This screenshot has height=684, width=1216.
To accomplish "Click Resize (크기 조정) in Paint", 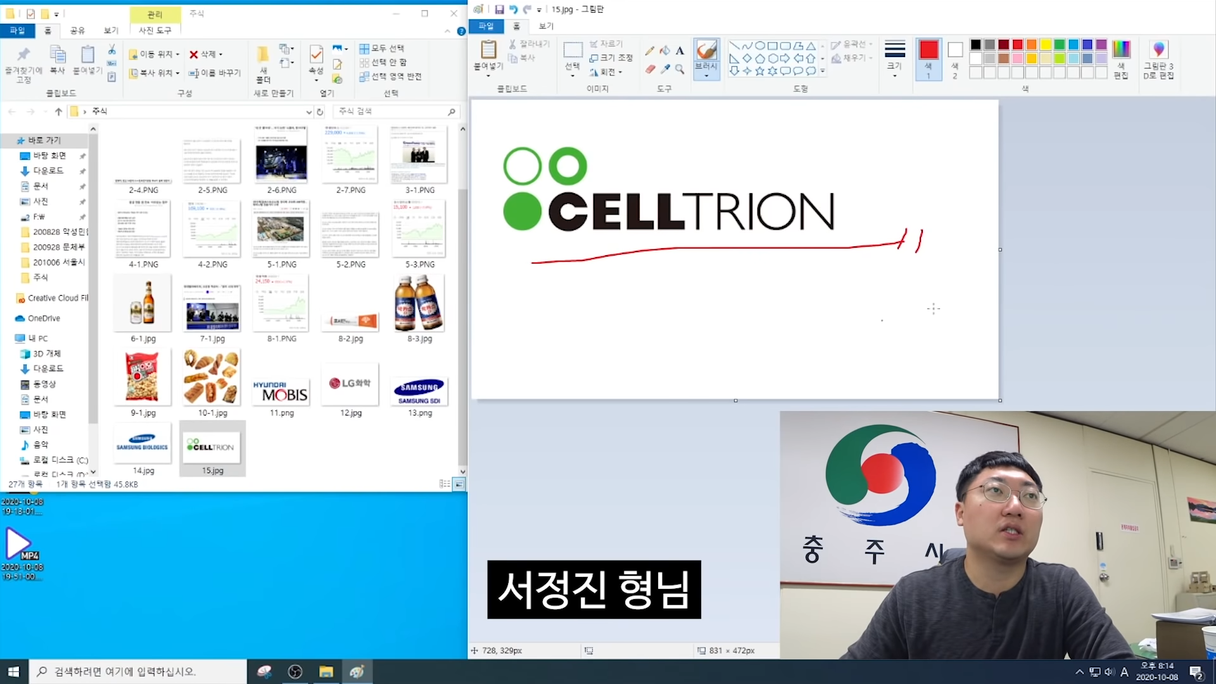I will 611,58.
